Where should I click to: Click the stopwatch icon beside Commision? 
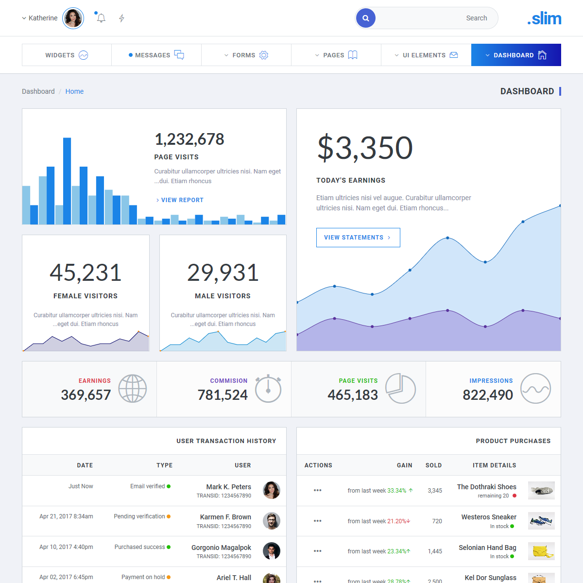coord(268,389)
